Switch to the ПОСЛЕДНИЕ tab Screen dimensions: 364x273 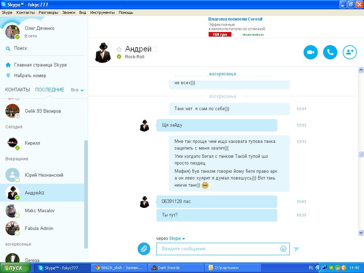tap(50, 90)
